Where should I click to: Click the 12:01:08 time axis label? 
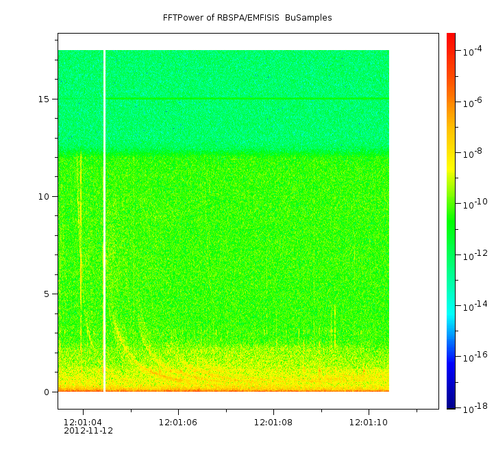[x=273, y=422]
